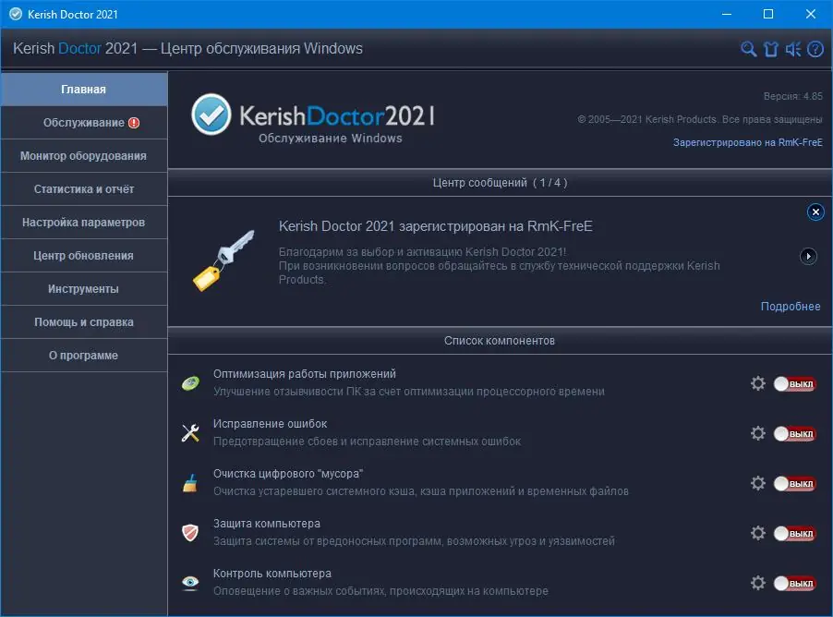This screenshot has width=833, height=617.
Task: Click the Контроль компьютера component title
Action: [x=272, y=574]
